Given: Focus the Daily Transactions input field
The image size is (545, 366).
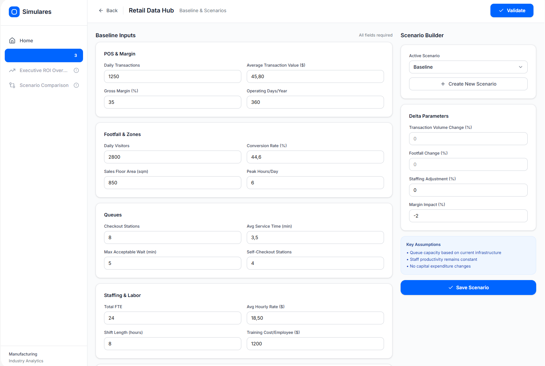Looking at the screenshot, I should [173, 76].
